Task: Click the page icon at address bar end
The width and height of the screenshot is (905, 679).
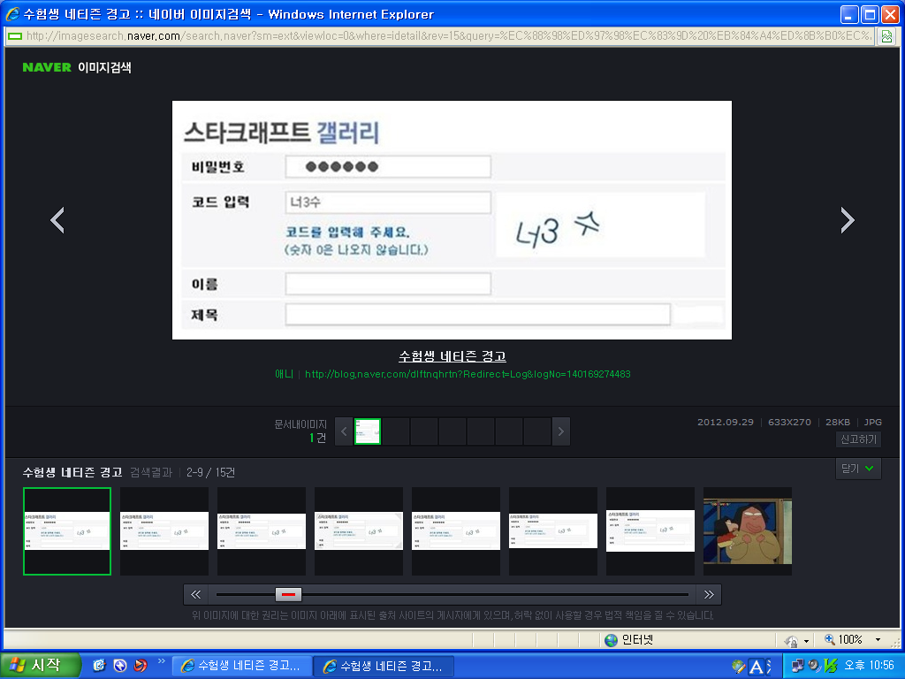Action: (886, 36)
